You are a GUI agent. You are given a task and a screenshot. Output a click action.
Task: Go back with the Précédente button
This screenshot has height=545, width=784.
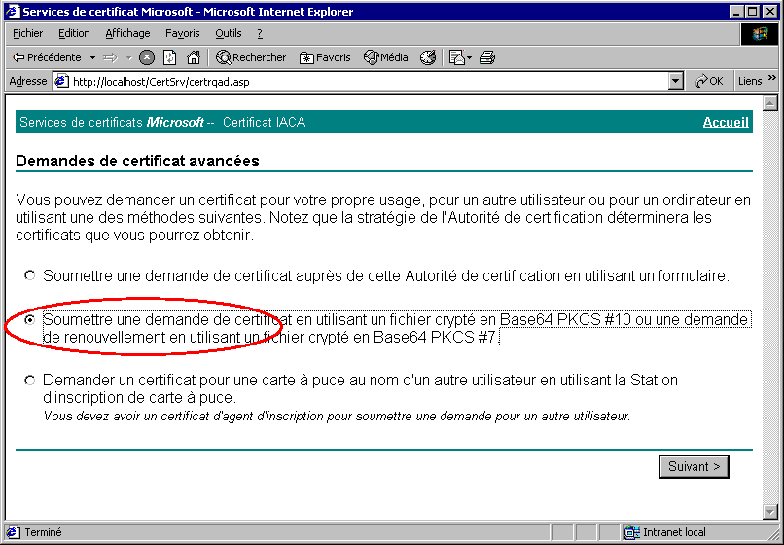tap(47, 58)
